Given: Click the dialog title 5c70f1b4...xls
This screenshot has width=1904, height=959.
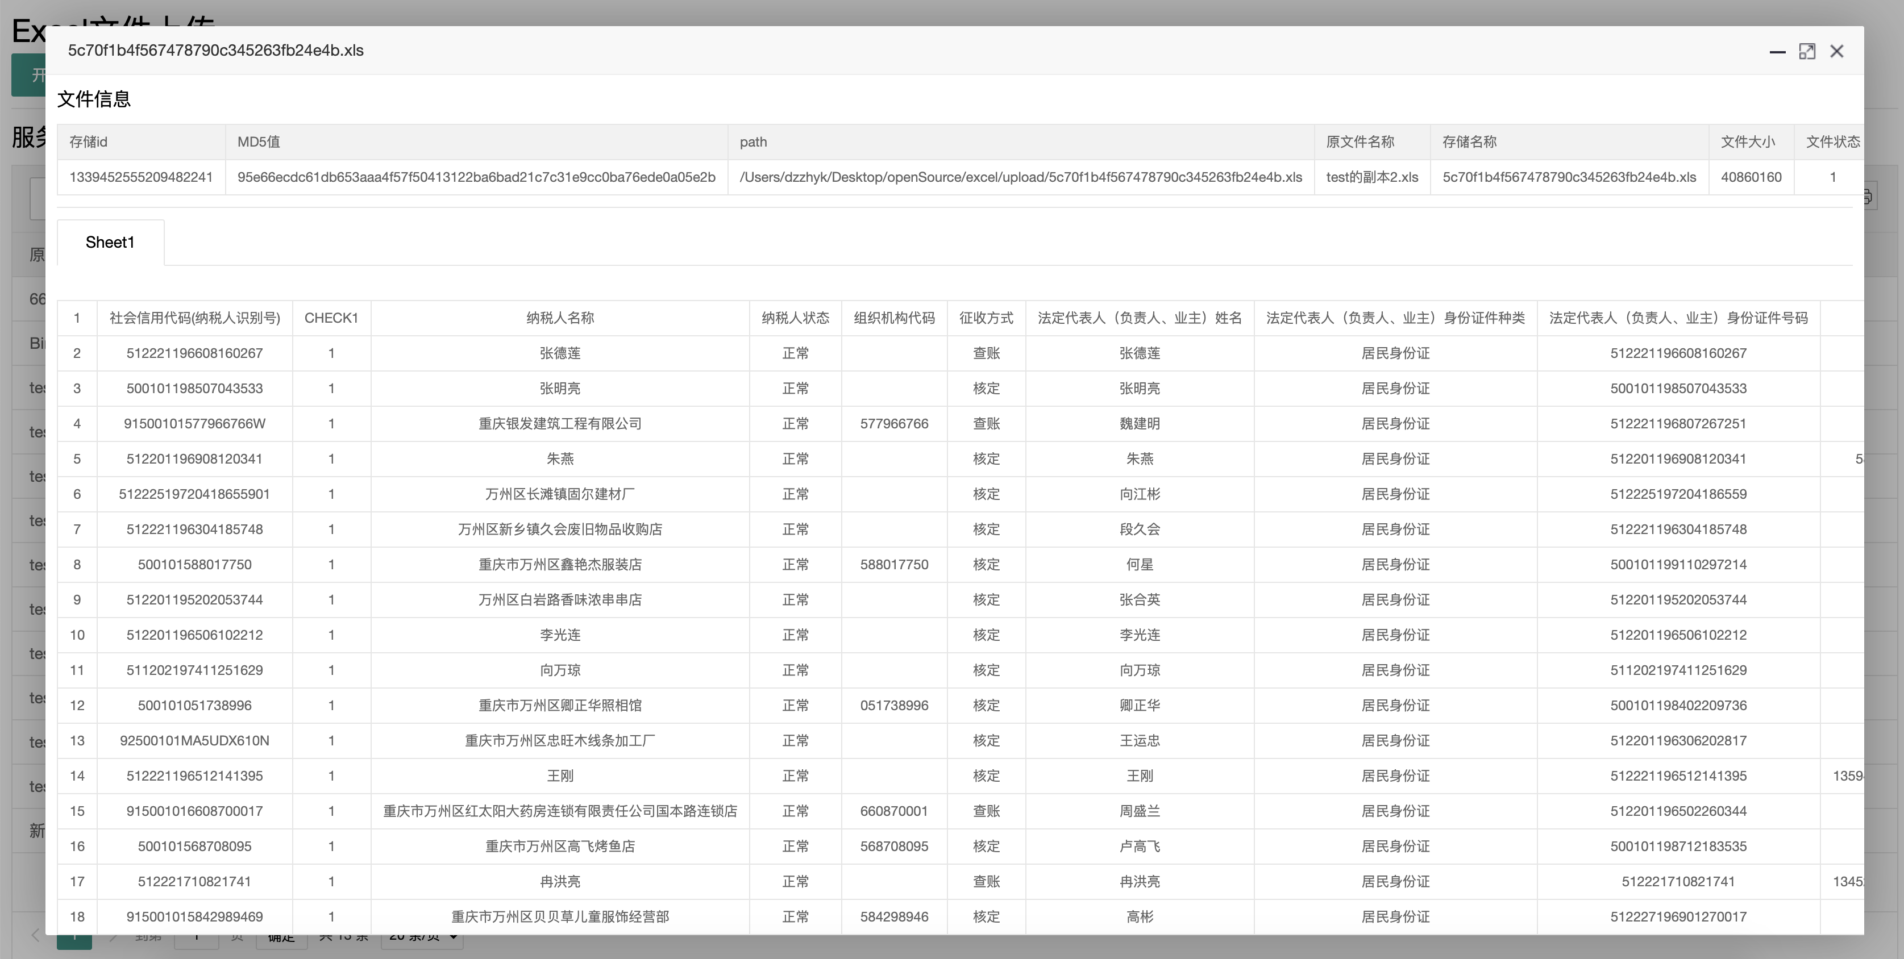Looking at the screenshot, I should (x=216, y=50).
